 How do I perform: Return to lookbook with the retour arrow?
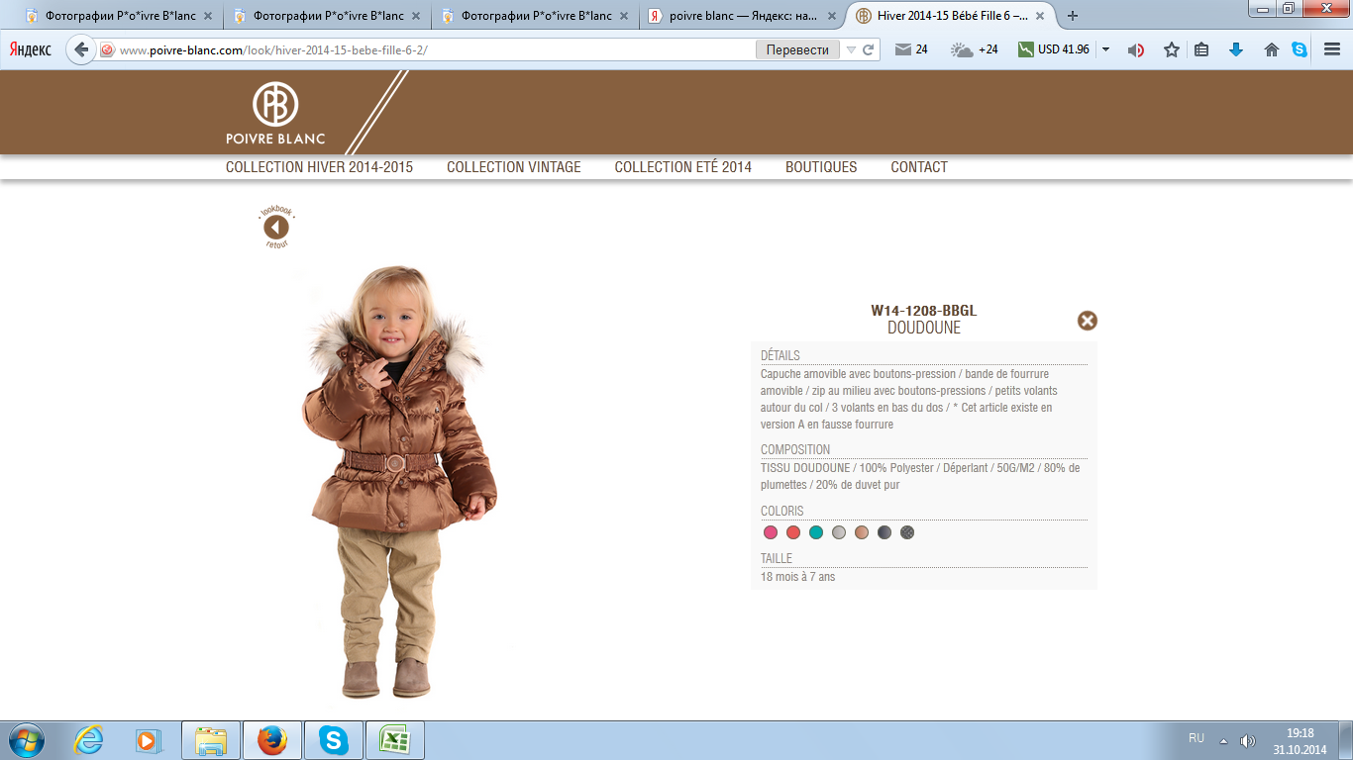(276, 228)
